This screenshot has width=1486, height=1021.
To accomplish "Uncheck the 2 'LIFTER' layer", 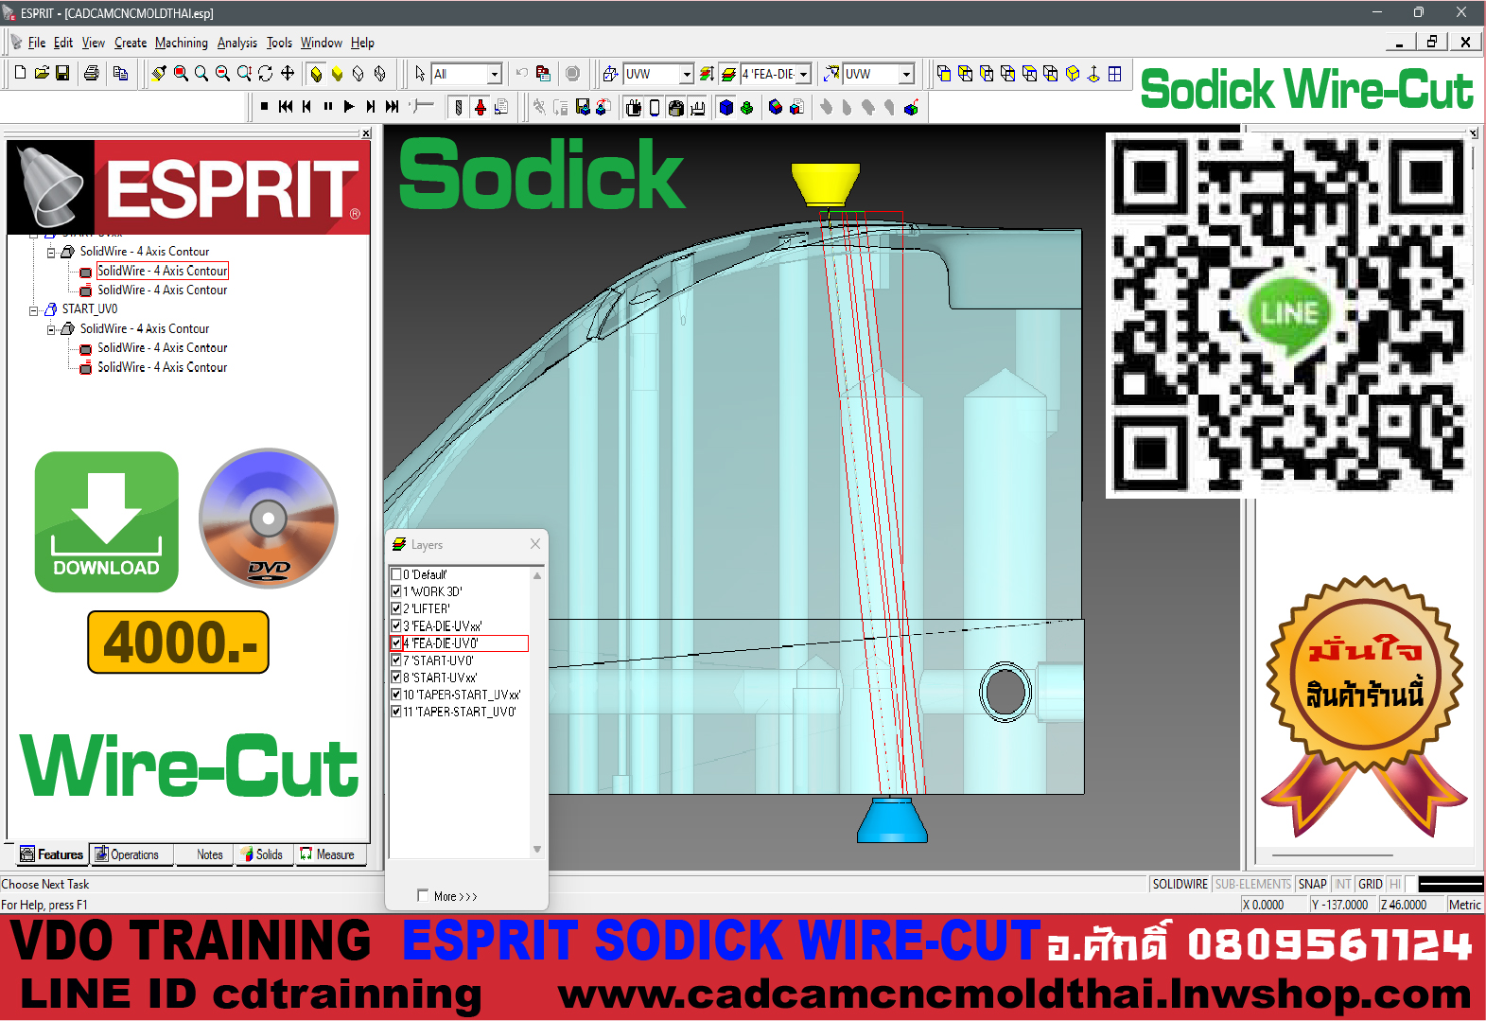I will coord(396,608).
